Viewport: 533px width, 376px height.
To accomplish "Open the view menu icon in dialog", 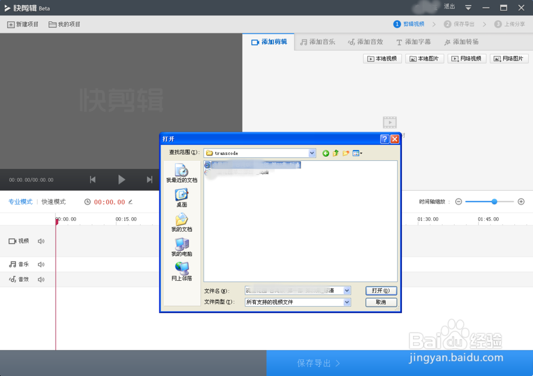I will point(357,153).
